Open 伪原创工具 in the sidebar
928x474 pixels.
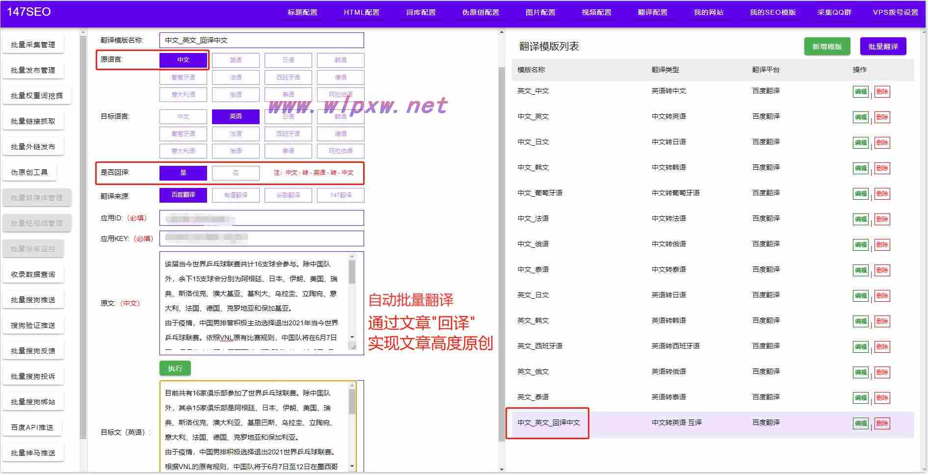(29, 172)
